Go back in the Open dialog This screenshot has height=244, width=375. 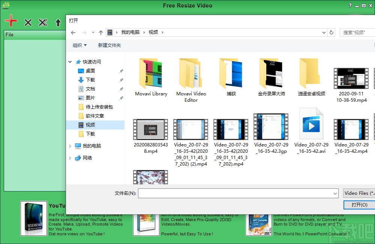pos(73,33)
